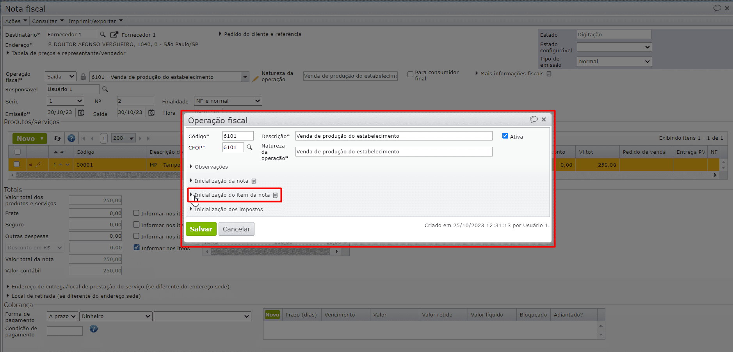Click the pencil icon to edit operação fiscal
This screenshot has height=352, width=733.
click(x=255, y=78)
